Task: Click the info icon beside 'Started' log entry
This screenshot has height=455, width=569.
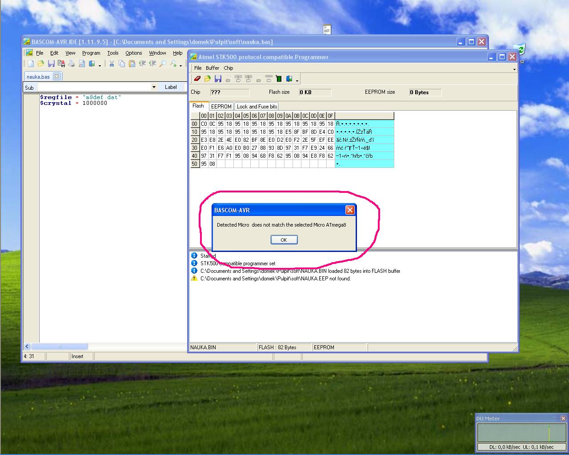Action: point(194,255)
